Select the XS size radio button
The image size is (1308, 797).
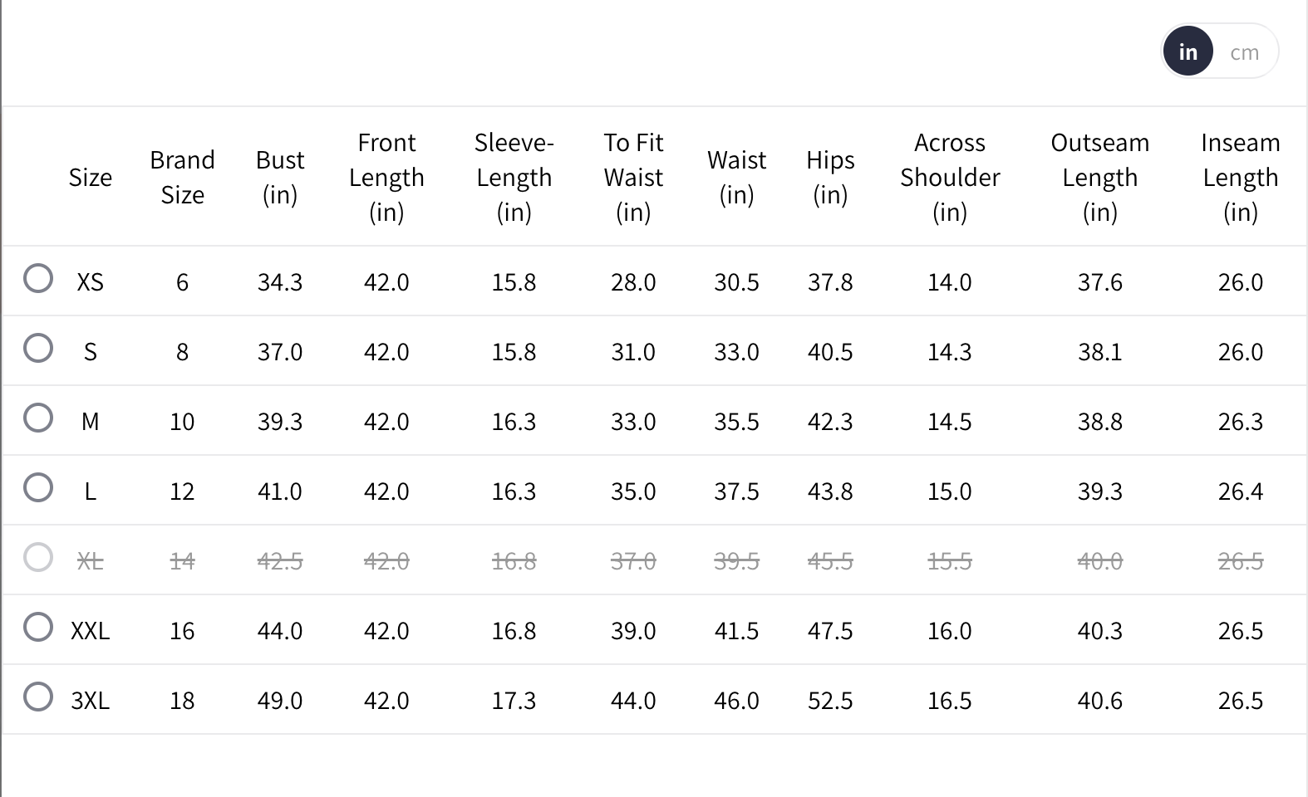click(38, 279)
